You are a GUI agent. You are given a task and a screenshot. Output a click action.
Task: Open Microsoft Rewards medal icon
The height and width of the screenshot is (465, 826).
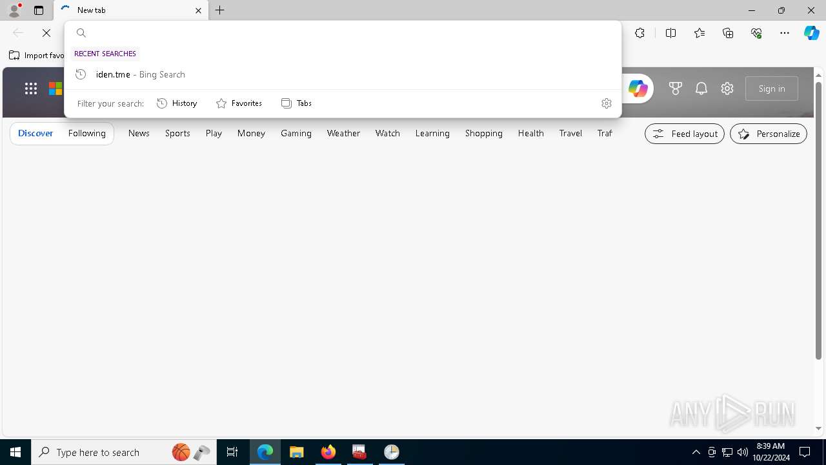(x=676, y=88)
